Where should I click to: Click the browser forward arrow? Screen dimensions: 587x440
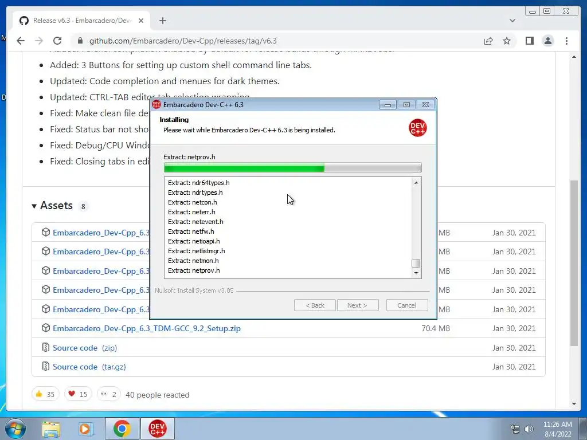[x=39, y=41]
